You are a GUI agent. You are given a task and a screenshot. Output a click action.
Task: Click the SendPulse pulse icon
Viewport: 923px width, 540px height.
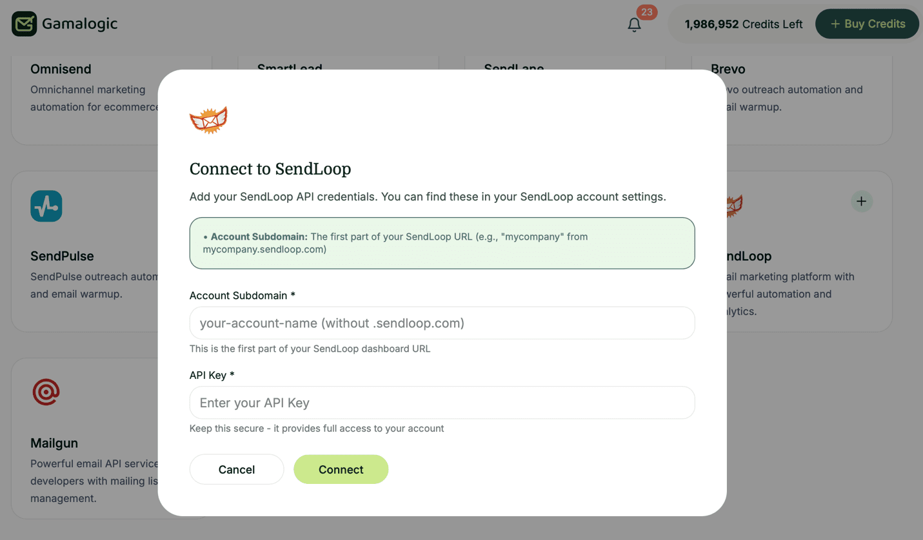(46, 206)
